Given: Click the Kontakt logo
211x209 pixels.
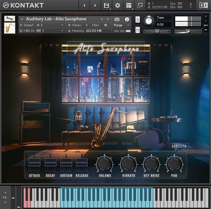Looking at the screenshot, I should 23,5.
